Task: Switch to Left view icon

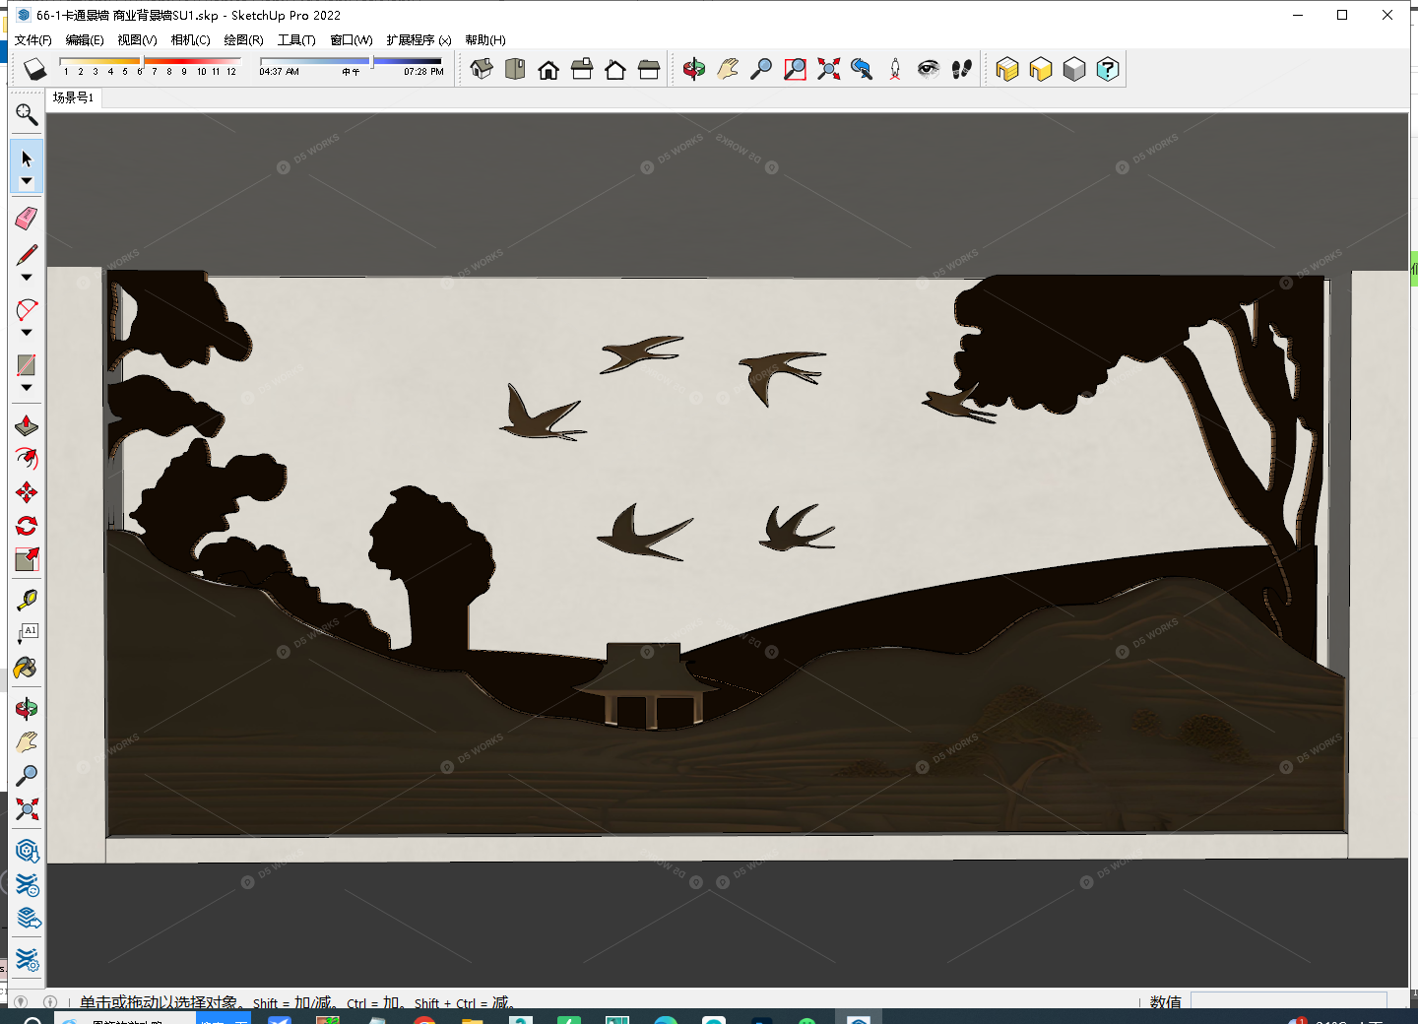Action: pos(649,69)
